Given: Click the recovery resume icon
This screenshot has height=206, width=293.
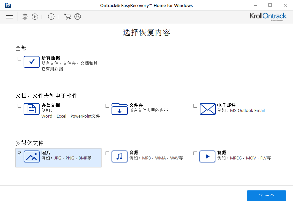Looking at the screenshot, I should [35, 16].
